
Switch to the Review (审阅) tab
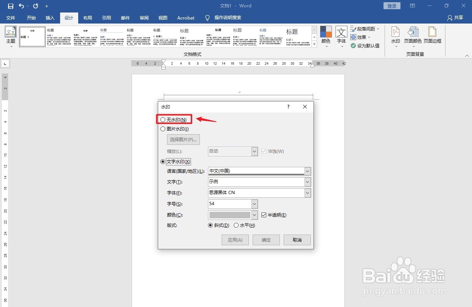pyautogui.click(x=144, y=18)
